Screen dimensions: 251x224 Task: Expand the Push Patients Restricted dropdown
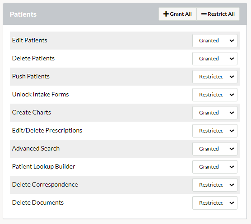[x=215, y=77]
